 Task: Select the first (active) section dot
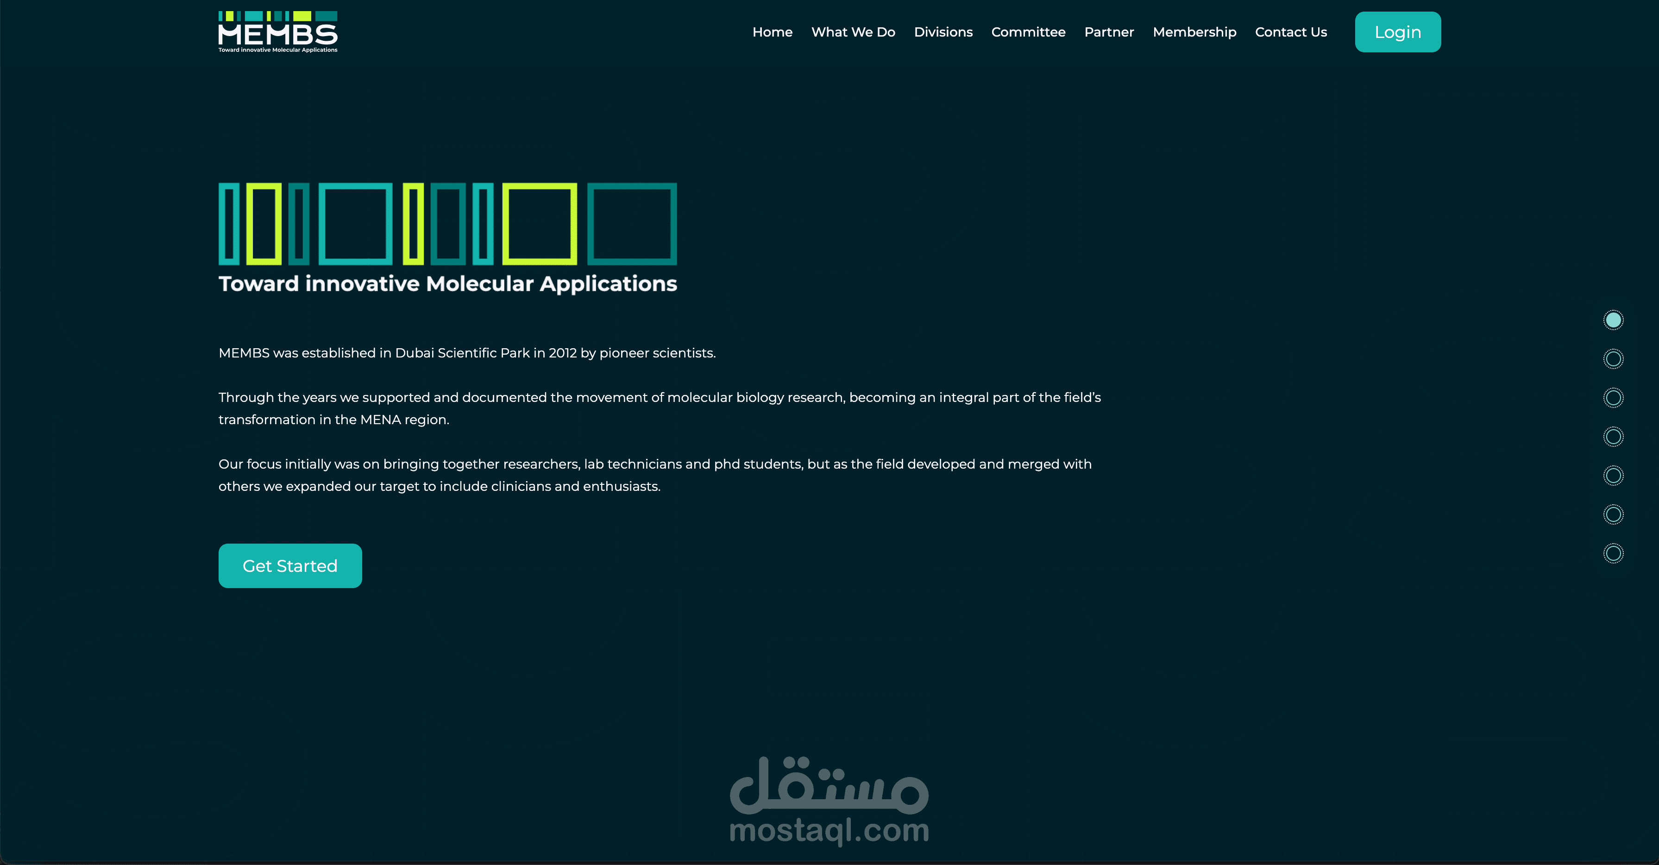point(1613,320)
